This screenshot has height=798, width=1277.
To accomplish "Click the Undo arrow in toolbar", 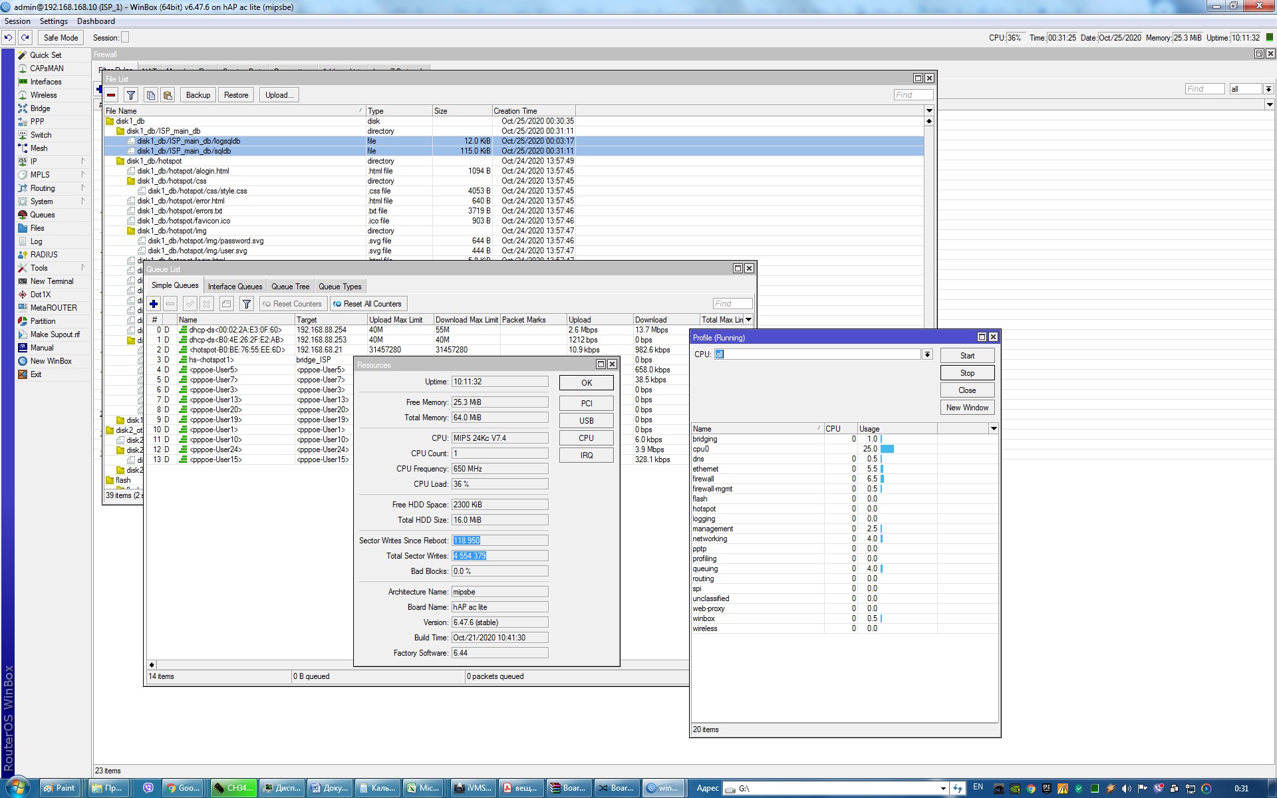I will coord(9,38).
